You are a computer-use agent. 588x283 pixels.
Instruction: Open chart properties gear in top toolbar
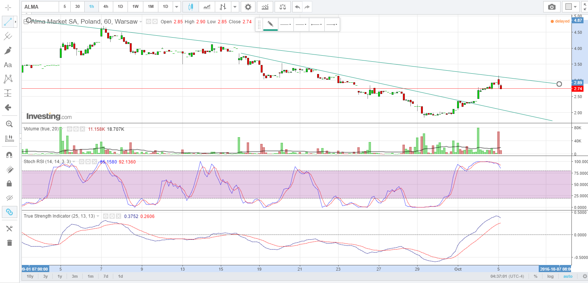click(248, 7)
